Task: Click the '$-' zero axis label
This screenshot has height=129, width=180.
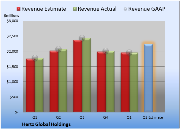Action: pos(17,112)
